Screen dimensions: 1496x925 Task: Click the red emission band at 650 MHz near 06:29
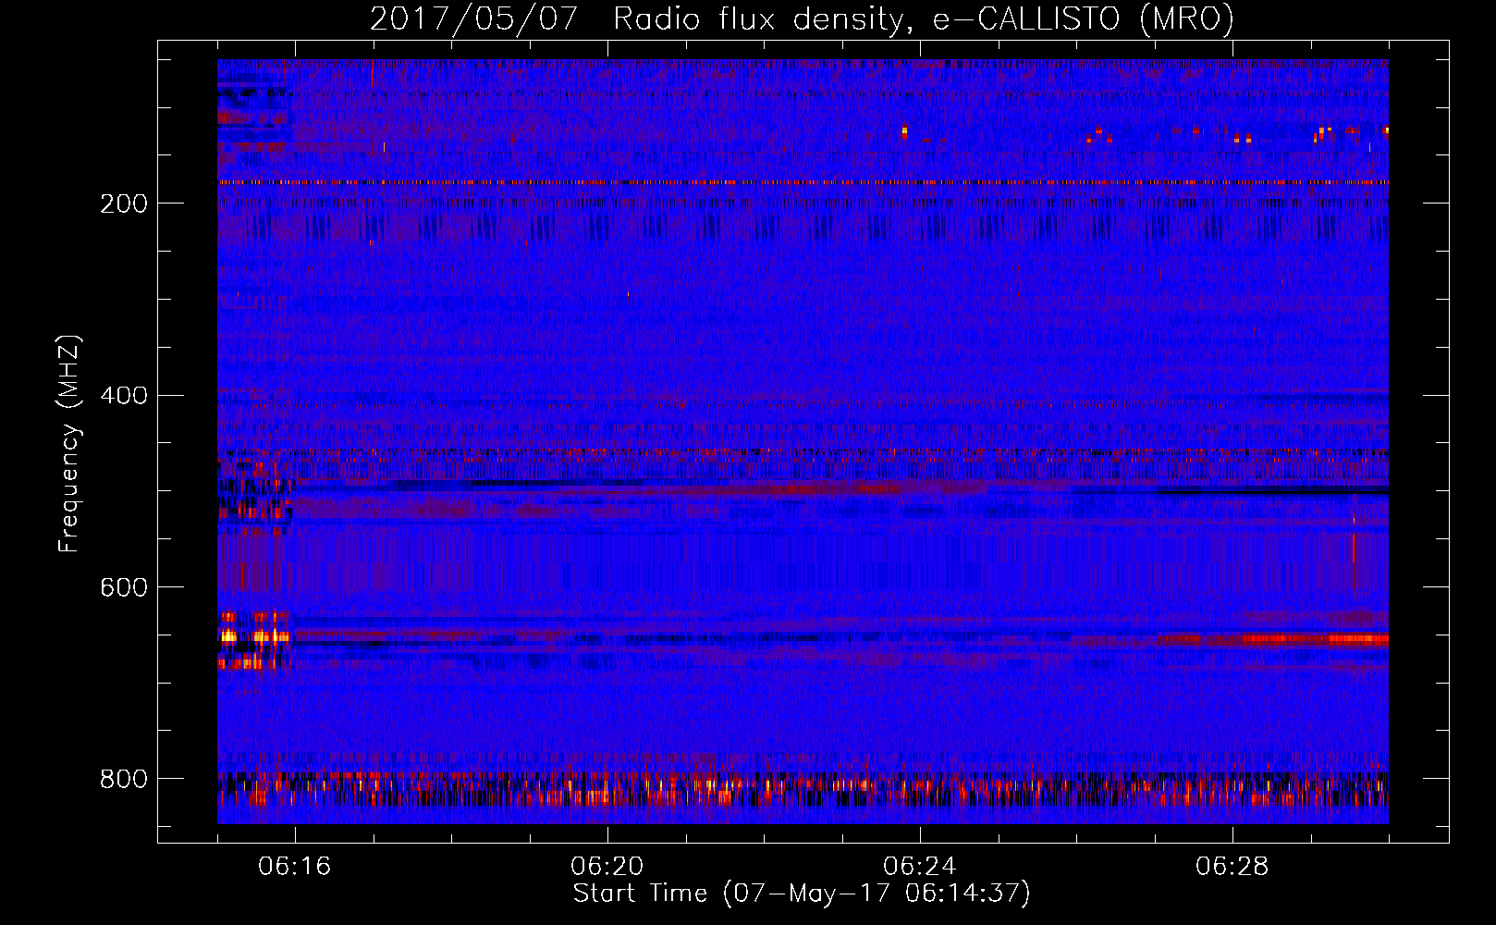coord(1313,638)
